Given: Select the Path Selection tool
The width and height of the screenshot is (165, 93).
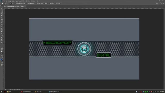Looking at the screenshot, I should tap(2, 47).
